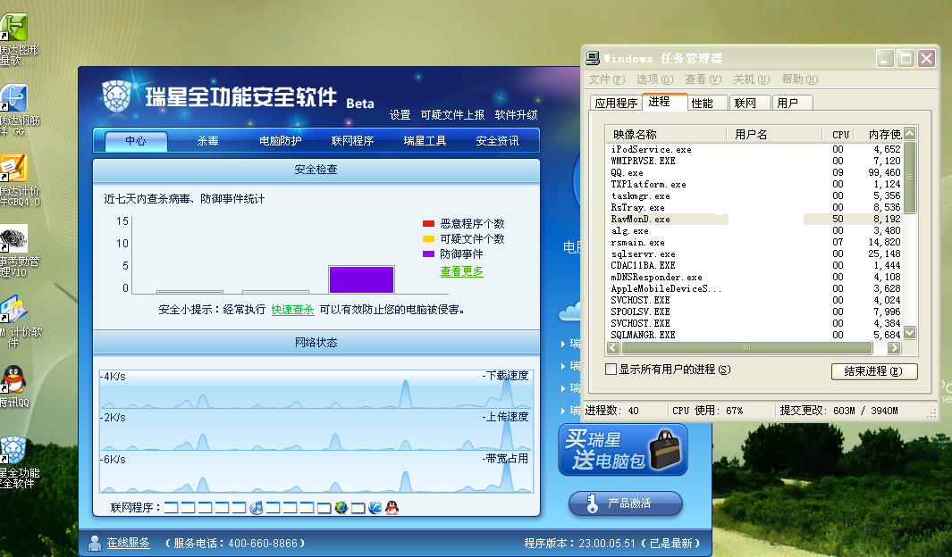Select the rsmain.exe process row
Viewport: 952px width, 557px height.
pos(756,242)
